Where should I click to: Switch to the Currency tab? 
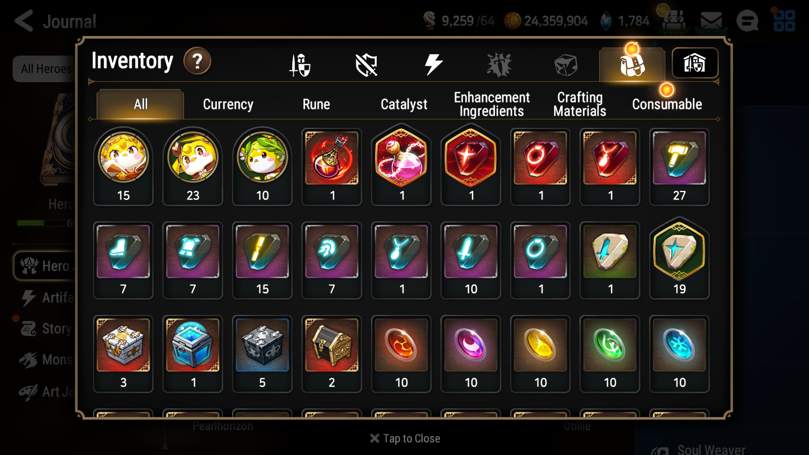click(x=228, y=105)
